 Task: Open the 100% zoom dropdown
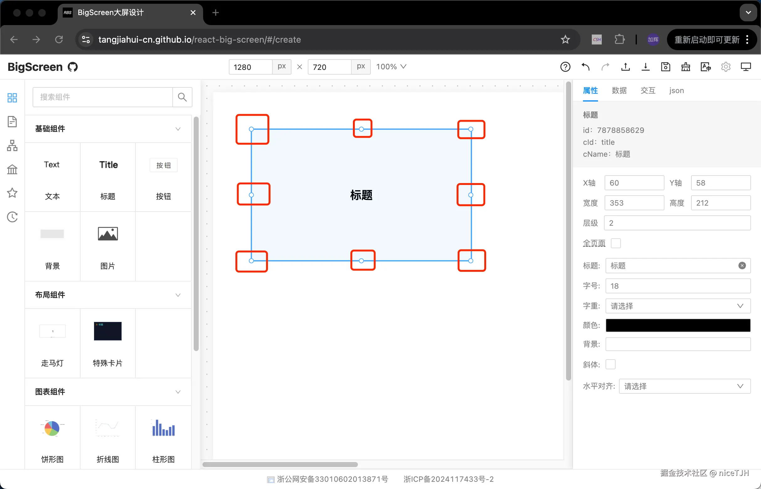pos(391,67)
